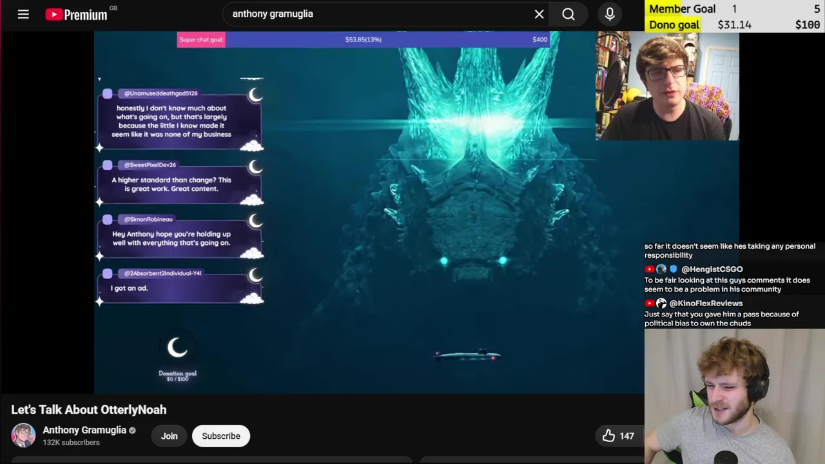Click the @Unamuseddeathgod5128 chat message
The width and height of the screenshot is (825, 464).
click(x=179, y=119)
